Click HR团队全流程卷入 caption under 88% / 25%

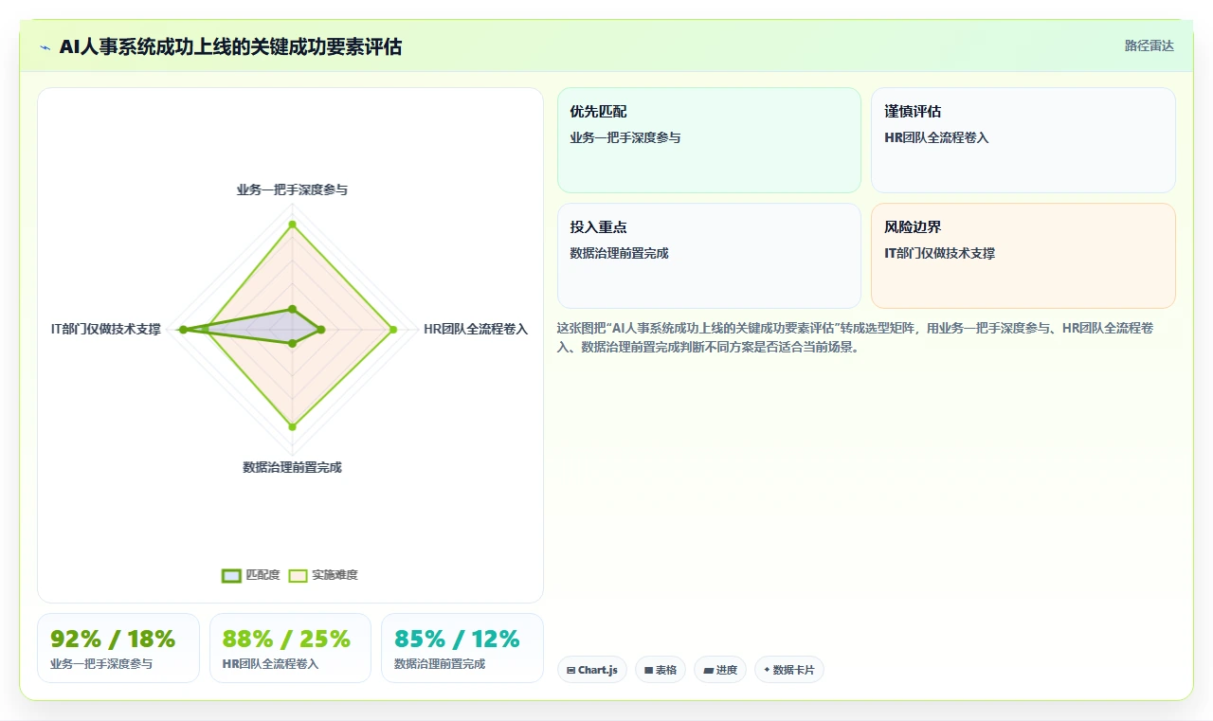[270, 664]
